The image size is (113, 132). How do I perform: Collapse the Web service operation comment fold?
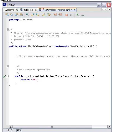(x=8, y=66)
